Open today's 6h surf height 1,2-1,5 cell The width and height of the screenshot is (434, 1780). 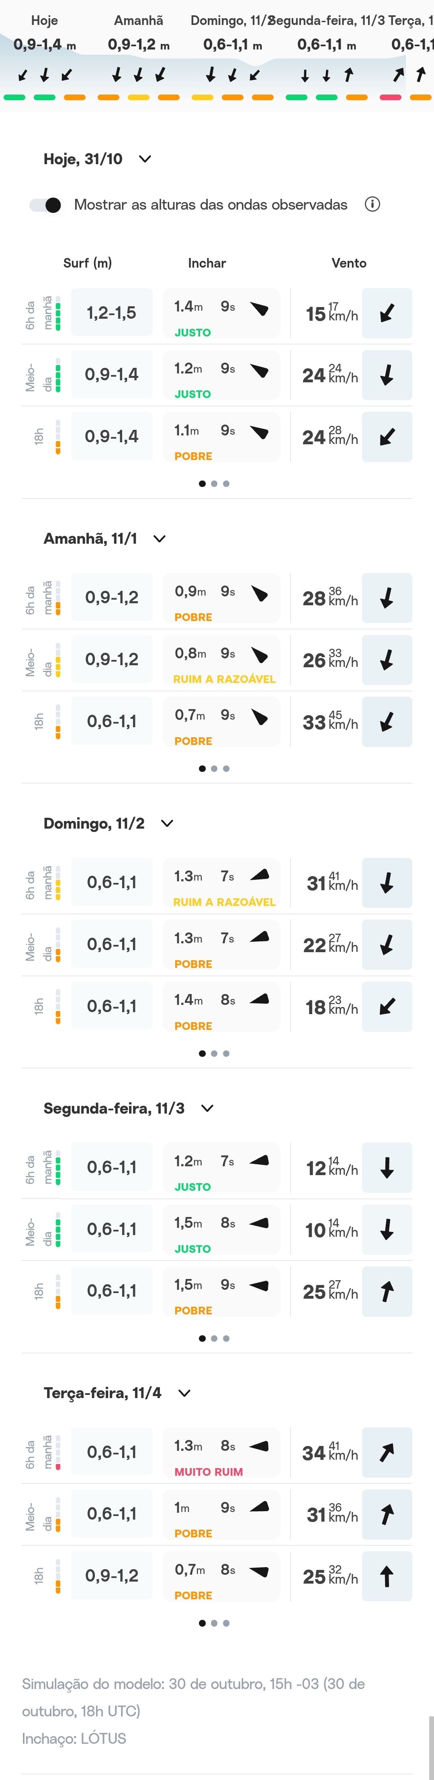(x=112, y=313)
